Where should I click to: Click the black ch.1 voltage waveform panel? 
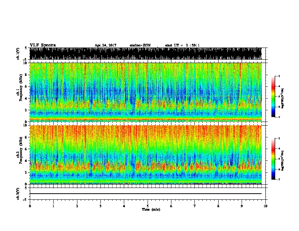tap(145, 54)
